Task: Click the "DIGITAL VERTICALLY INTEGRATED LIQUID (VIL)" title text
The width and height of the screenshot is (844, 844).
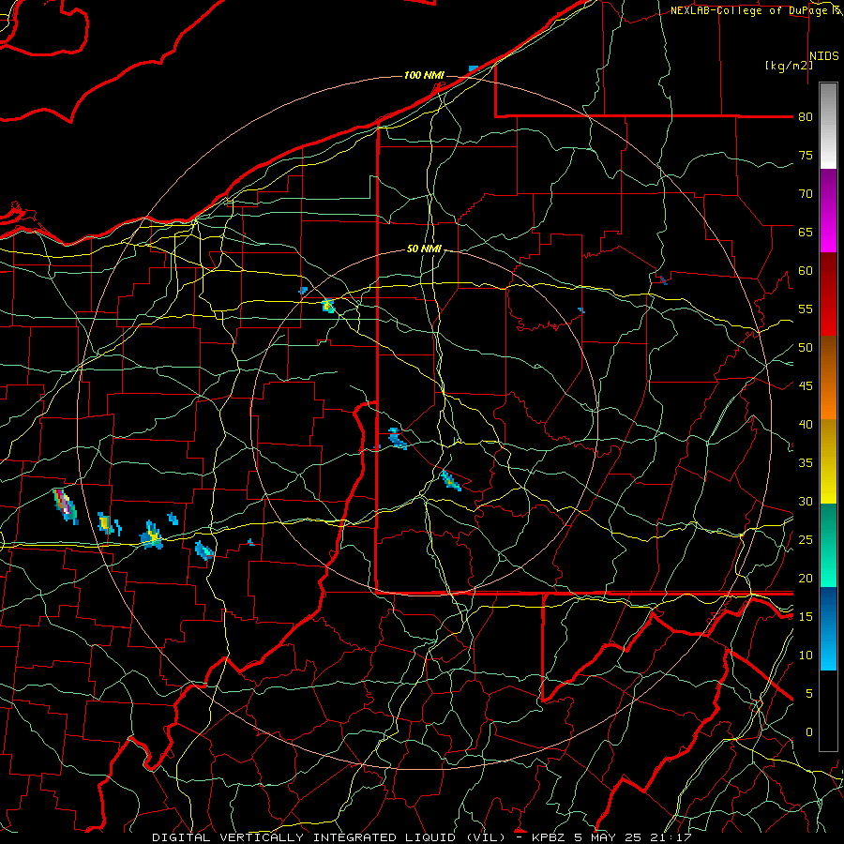Action: click(x=329, y=837)
